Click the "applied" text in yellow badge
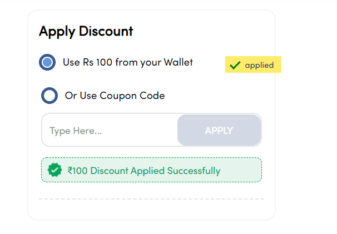 click(259, 66)
